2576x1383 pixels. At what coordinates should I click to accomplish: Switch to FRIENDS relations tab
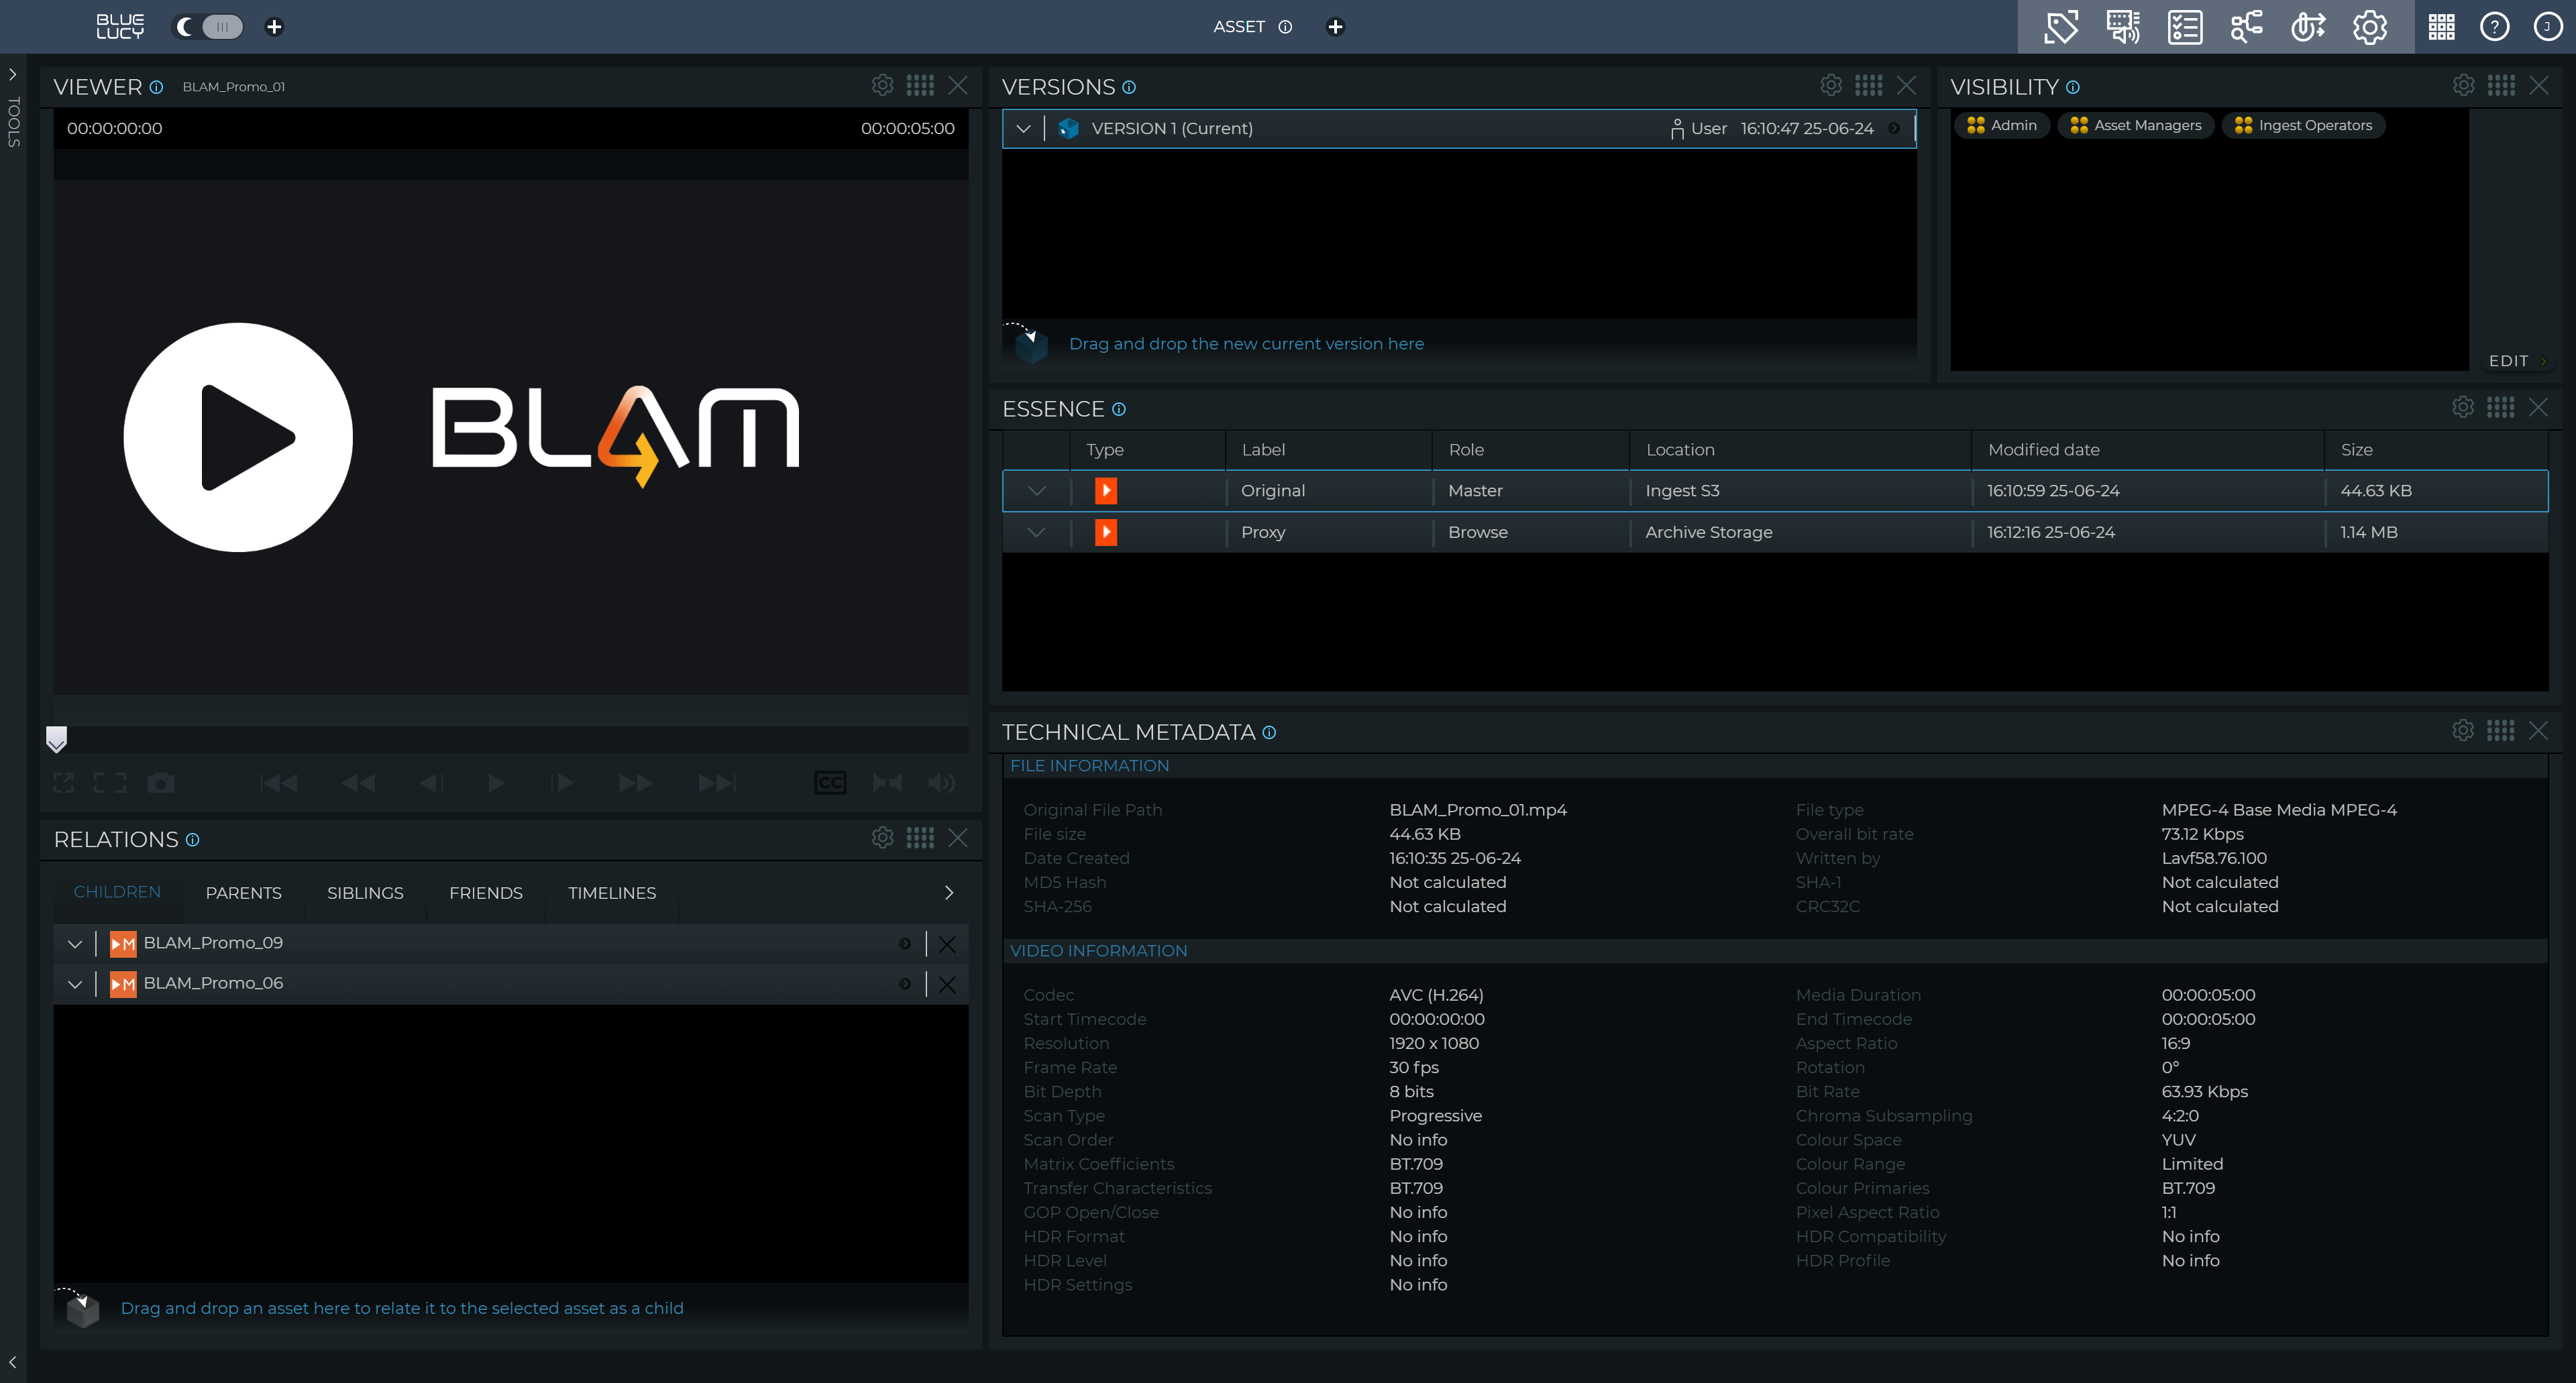[486, 893]
